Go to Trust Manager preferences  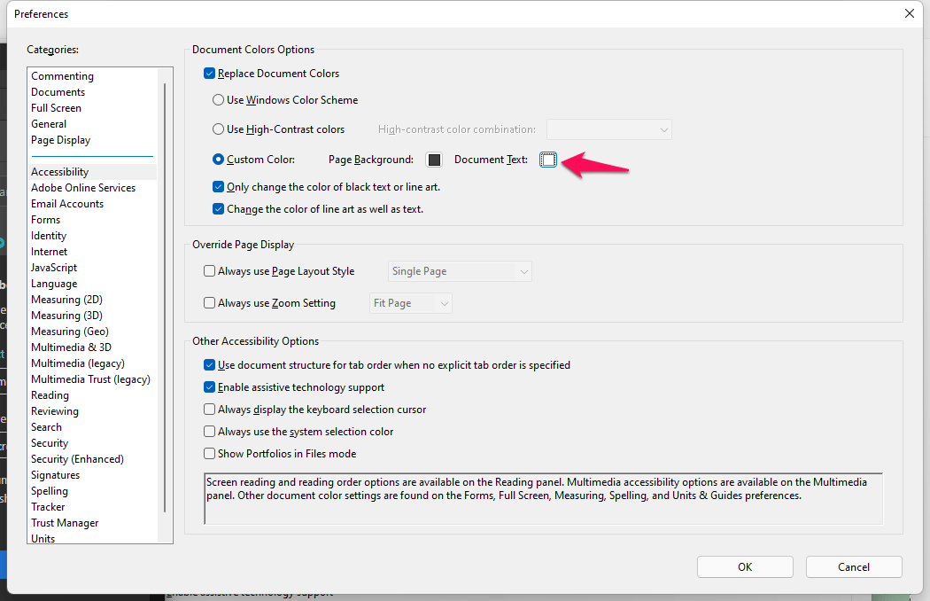[x=65, y=523]
